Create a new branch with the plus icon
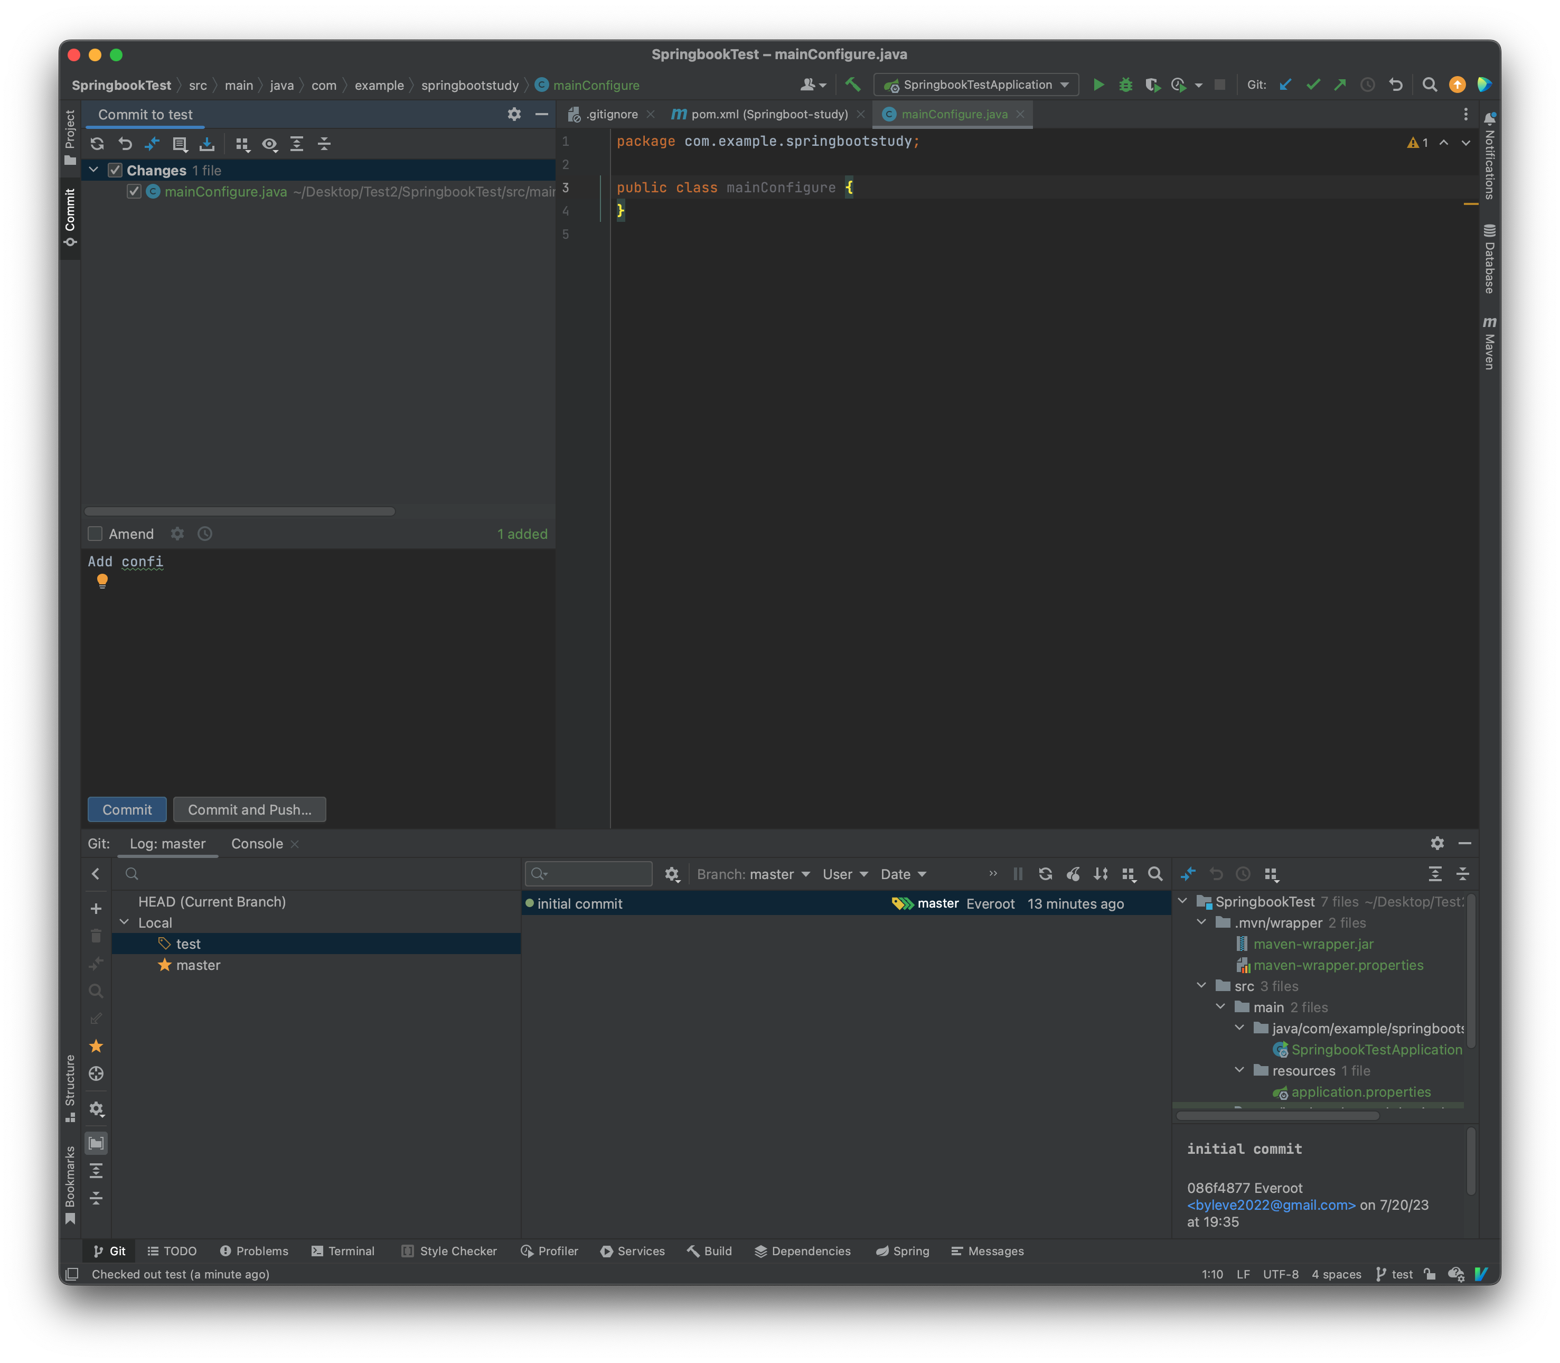 (96, 909)
